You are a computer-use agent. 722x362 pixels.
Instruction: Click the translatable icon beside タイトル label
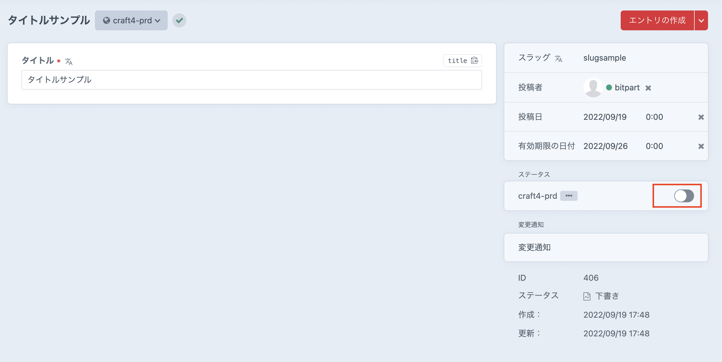tap(69, 61)
